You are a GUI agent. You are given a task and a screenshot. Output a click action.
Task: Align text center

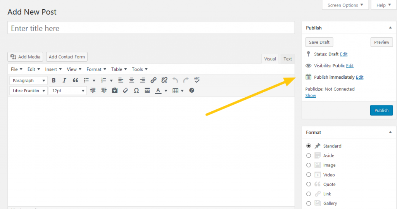[132, 80]
